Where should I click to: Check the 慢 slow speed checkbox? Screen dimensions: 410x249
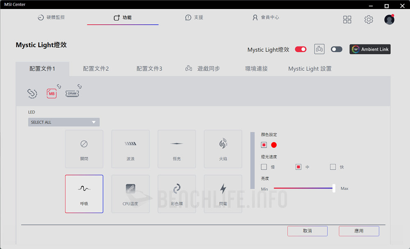[x=264, y=167]
